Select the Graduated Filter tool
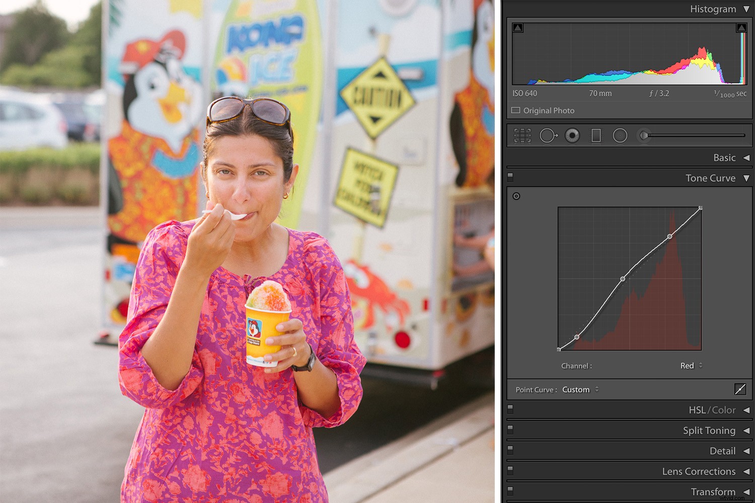 pos(596,135)
